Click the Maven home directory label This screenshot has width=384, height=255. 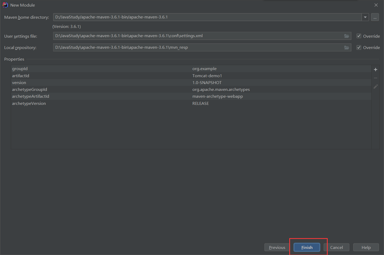point(27,17)
